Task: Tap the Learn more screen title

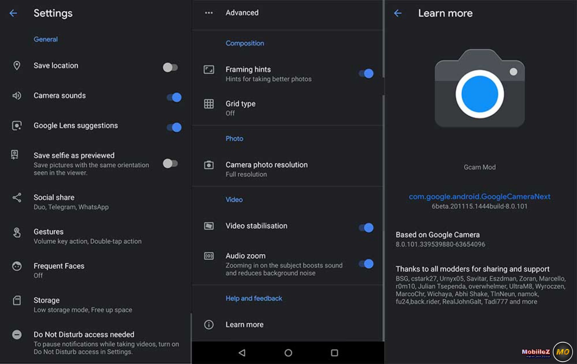Action: [x=445, y=13]
